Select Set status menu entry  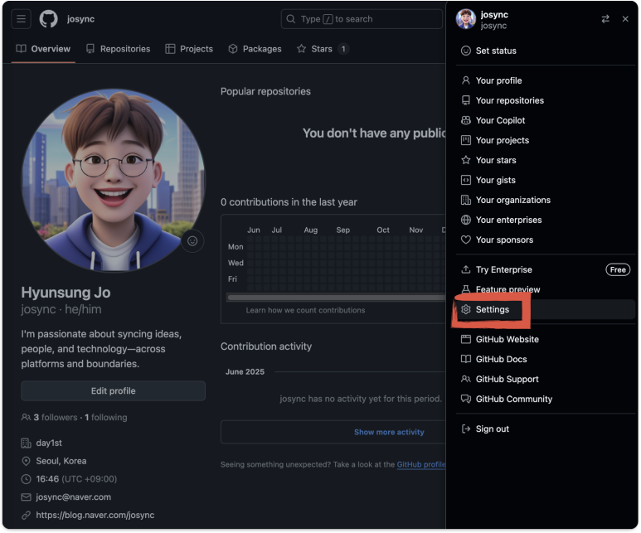(x=546, y=51)
